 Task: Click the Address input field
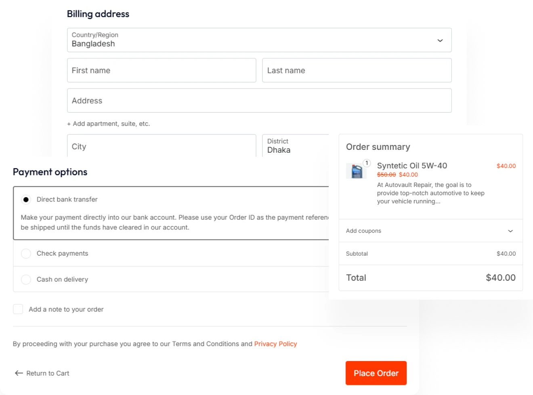click(258, 101)
